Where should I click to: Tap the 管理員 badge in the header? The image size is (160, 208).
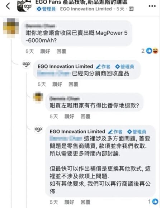click(x=46, y=9)
